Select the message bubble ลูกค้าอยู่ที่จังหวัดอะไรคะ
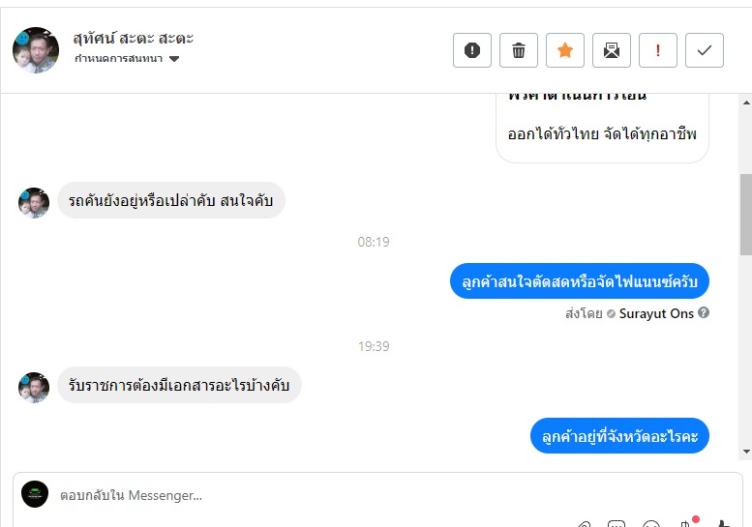 click(x=620, y=436)
